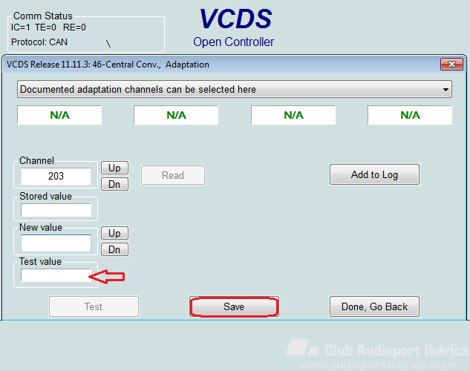Click the first N/A display box

pyautogui.click(x=59, y=115)
